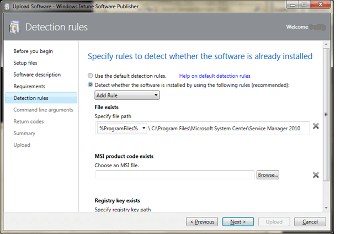Select detect using following rules option
This screenshot has height=234, width=346.
pyautogui.click(x=91, y=85)
